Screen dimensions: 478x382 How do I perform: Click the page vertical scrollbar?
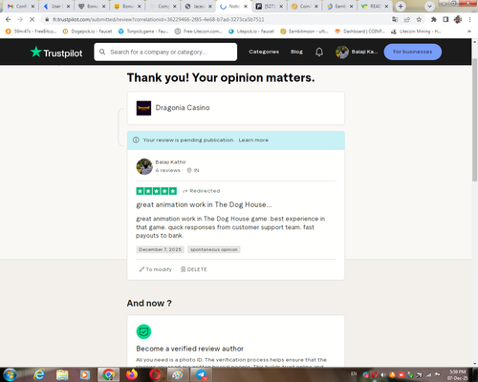[x=474, y=119]
